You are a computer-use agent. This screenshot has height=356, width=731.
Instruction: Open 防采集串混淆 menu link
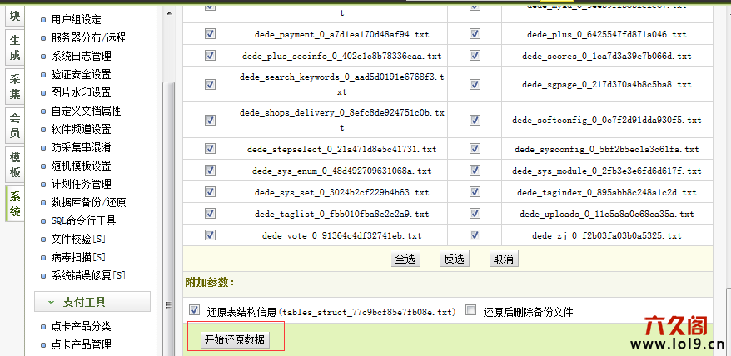coord(81,148)
